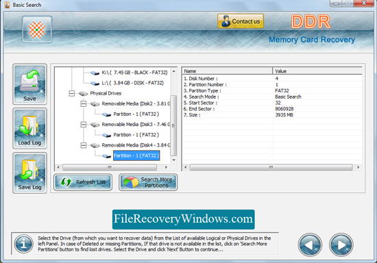The image size is (377, 263).
Task: Click the Basic Search title bar app icon
Action: tap(8, 5)
